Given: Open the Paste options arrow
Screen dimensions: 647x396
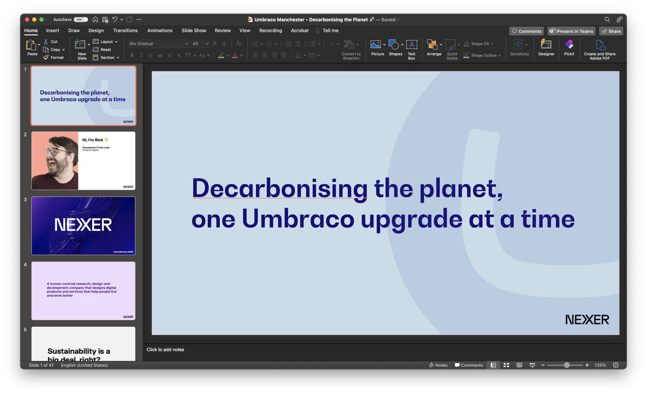Looking at the screenshot, I should (39, 45).
